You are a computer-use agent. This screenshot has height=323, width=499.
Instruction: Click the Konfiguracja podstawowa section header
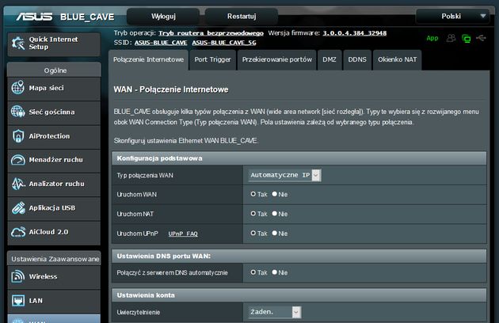tap(299, 158)
